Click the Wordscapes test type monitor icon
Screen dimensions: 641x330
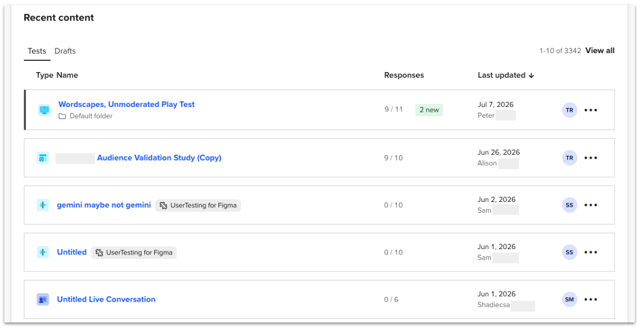[x=44, y=110]
